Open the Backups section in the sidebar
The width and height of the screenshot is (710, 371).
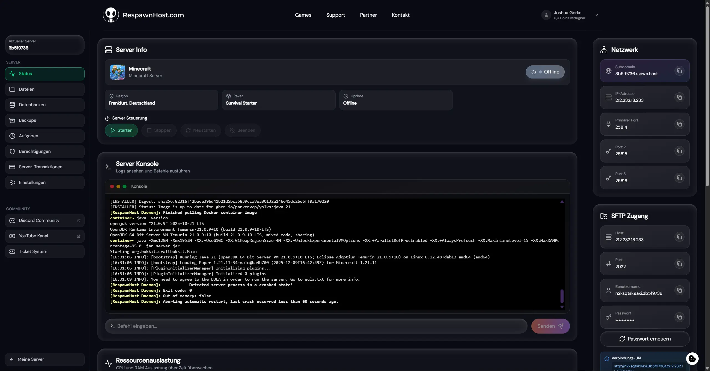tap(44, 120)
